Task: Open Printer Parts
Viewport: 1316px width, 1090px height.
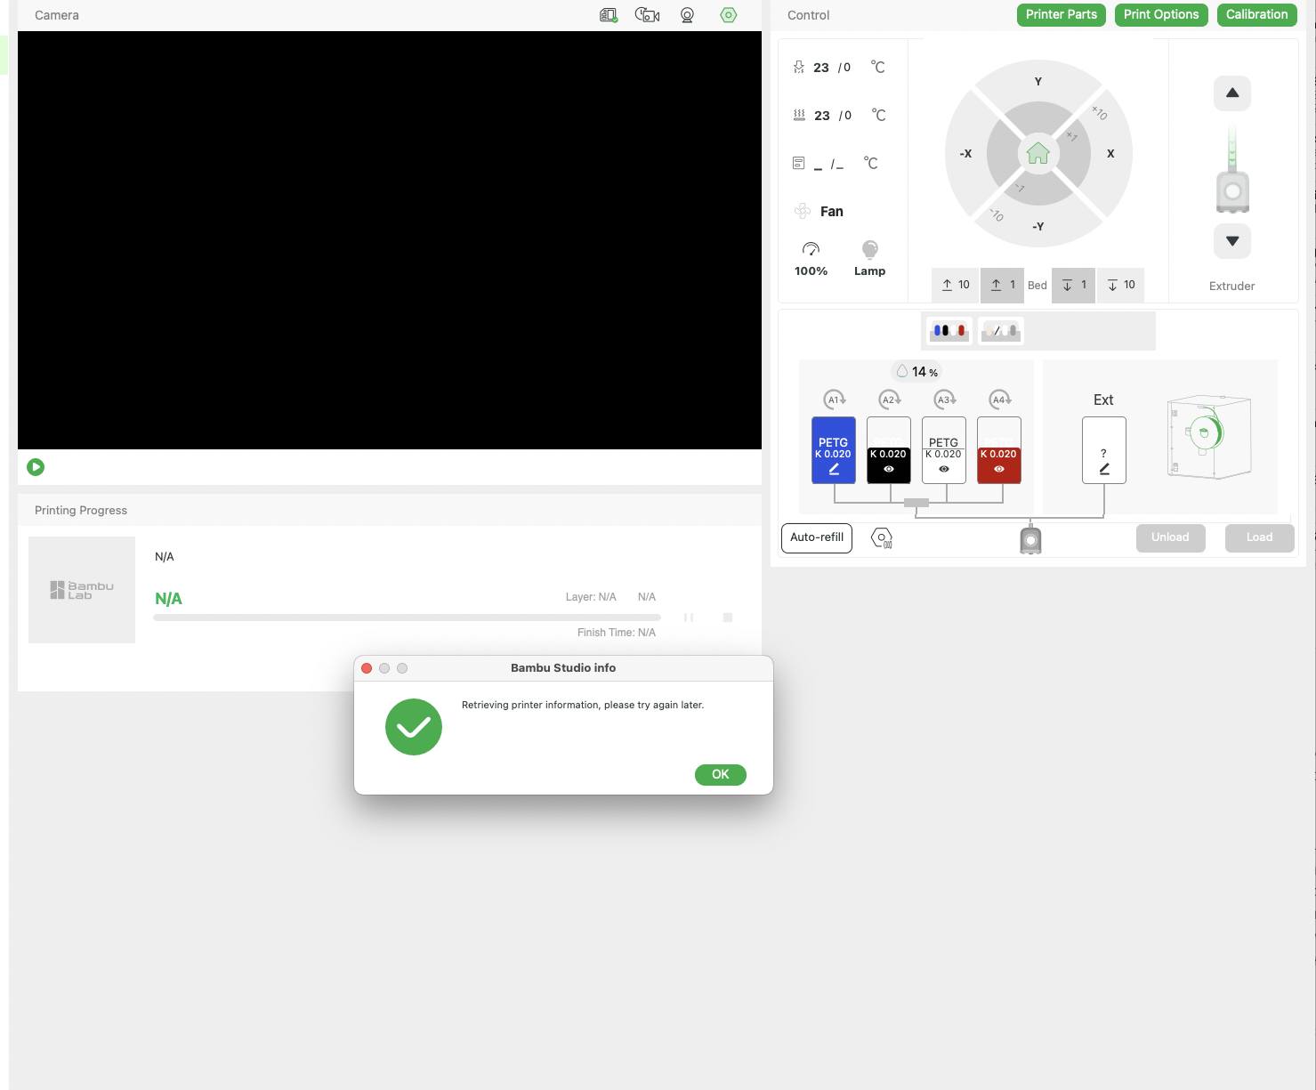Action: pos(1062,15)
